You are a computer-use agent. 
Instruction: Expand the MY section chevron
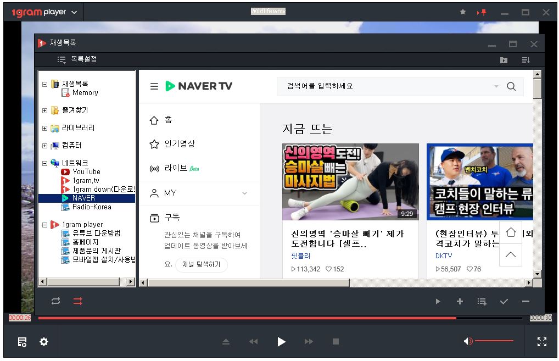244,193
